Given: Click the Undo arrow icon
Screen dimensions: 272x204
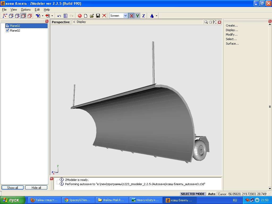Looking at the screenshot, I should point(59,16).
